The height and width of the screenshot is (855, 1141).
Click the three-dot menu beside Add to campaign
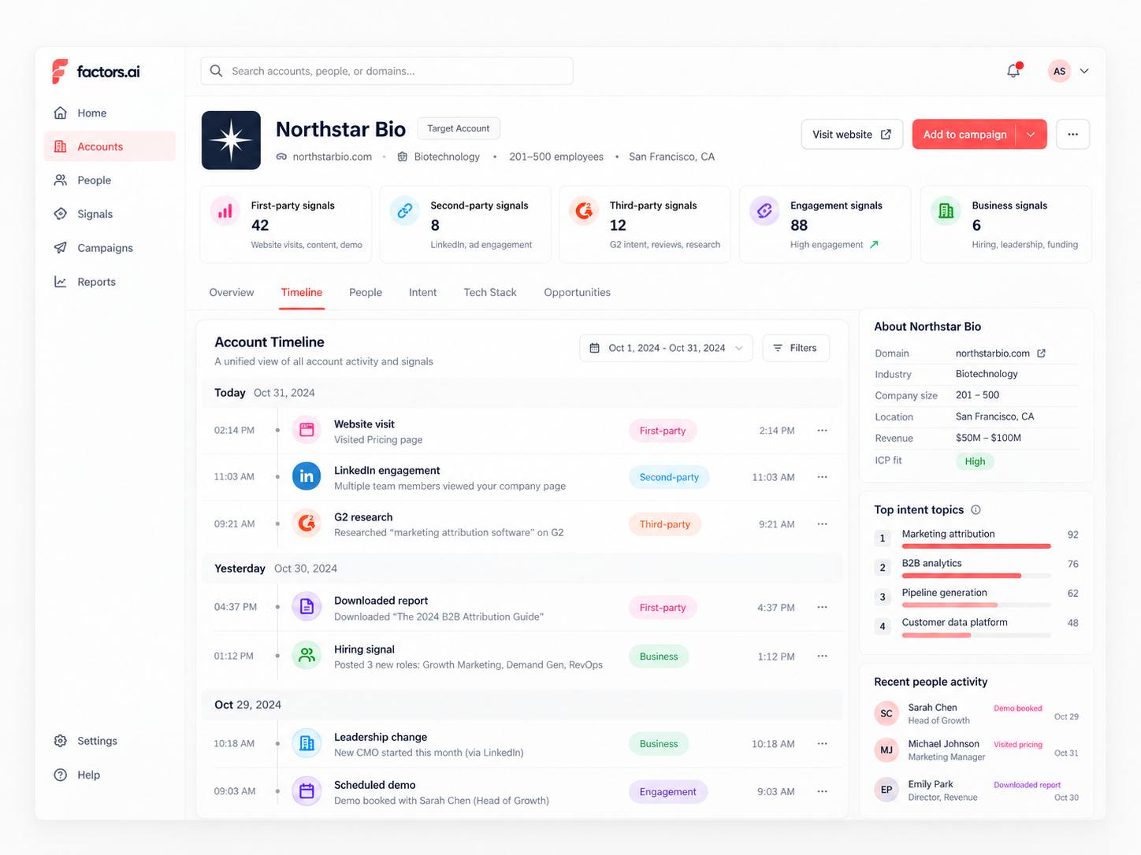(x=1072, y=134)
